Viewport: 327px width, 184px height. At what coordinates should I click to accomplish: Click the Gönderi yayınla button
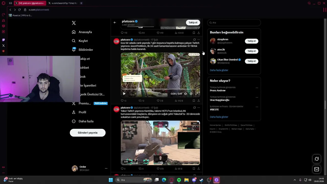tap(88, 133)
